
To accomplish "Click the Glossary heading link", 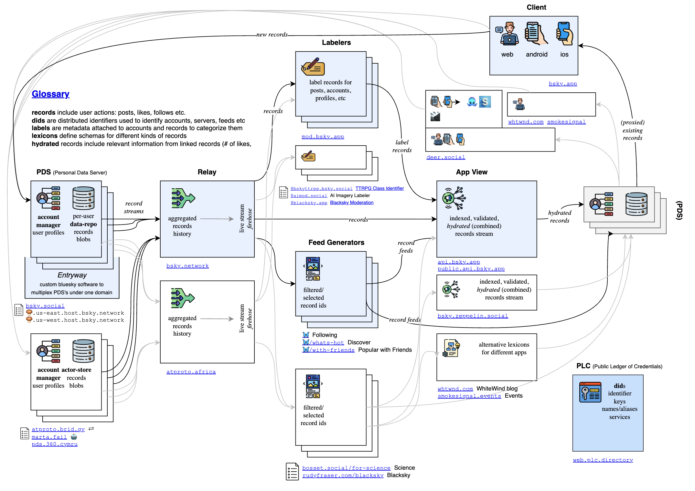I will pos(50,94).
